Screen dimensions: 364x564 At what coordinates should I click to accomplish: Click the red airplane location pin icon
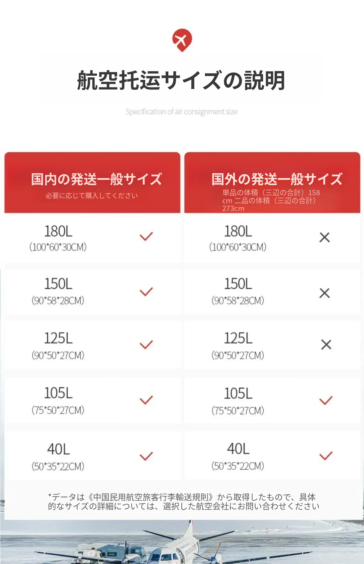(x=182, y=40)
